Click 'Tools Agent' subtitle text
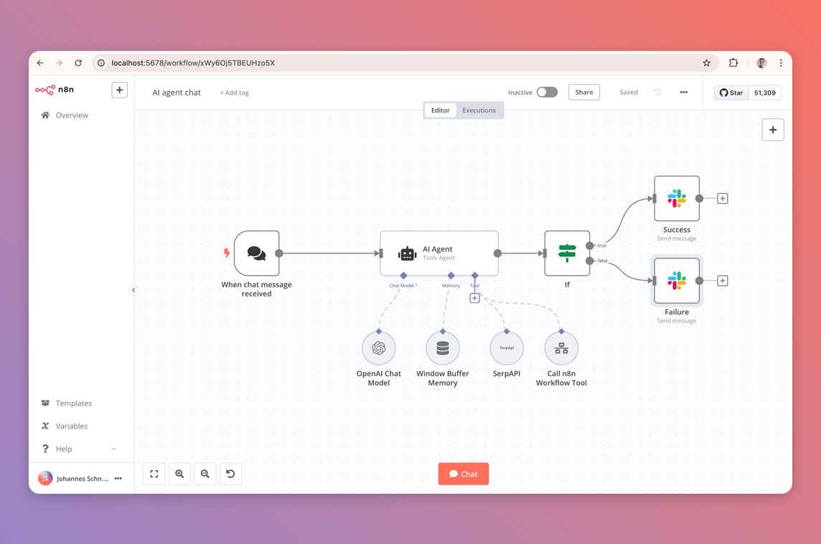 (x=438, y=258)
